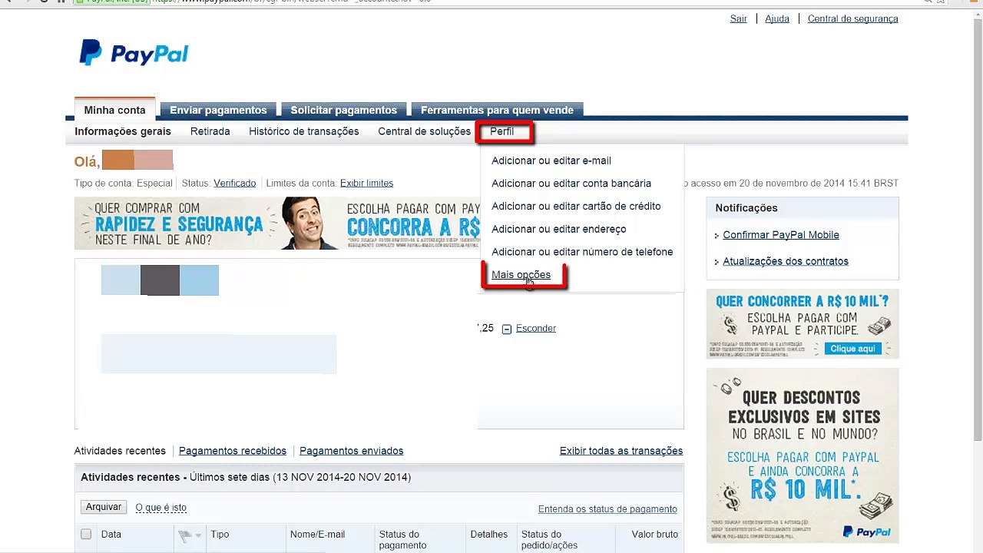Screen dimensions: 983x553
Task: Show Pagamentos enviados
Action: 352,451
